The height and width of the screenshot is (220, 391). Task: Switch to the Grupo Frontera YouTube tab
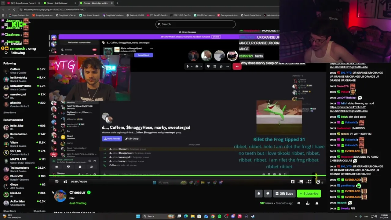click(23, 3)
